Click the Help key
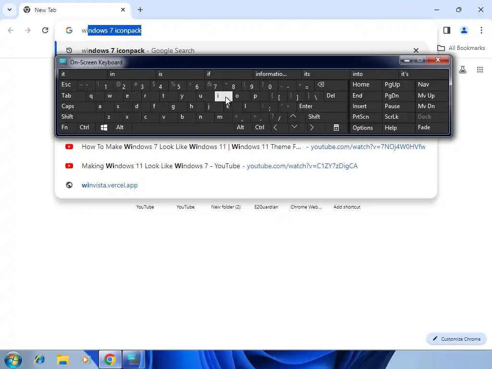This screenshot has height=369, width=492. pyautogui.click(x=398, y=128)
